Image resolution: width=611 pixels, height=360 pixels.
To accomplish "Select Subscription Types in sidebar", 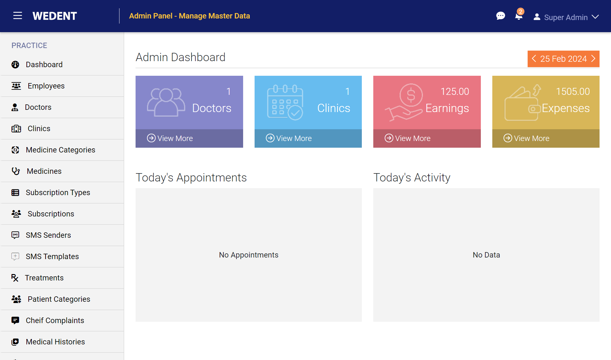I will [58, 193].
